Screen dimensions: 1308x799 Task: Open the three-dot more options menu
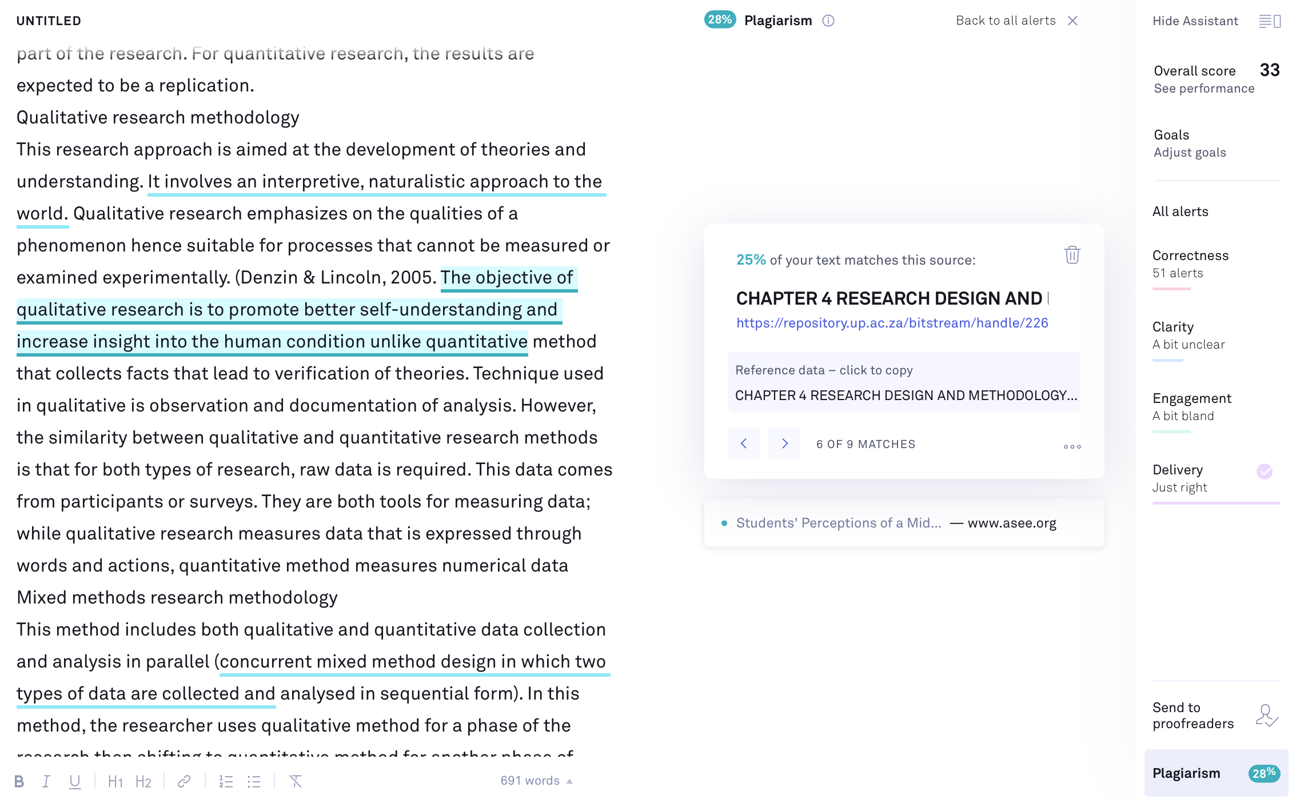pos(1072,446)
